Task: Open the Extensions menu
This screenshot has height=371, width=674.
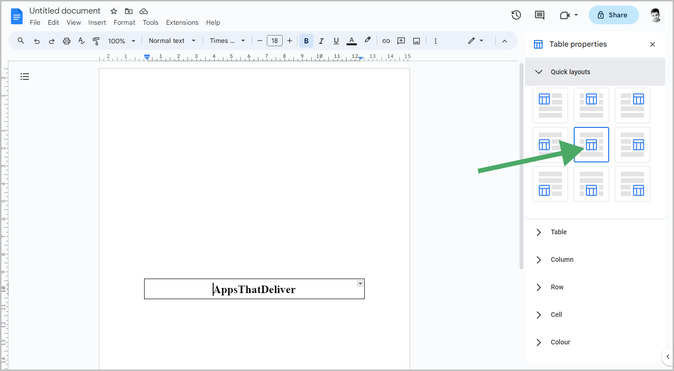Action: pyautogui.click(x=182, y=22)
